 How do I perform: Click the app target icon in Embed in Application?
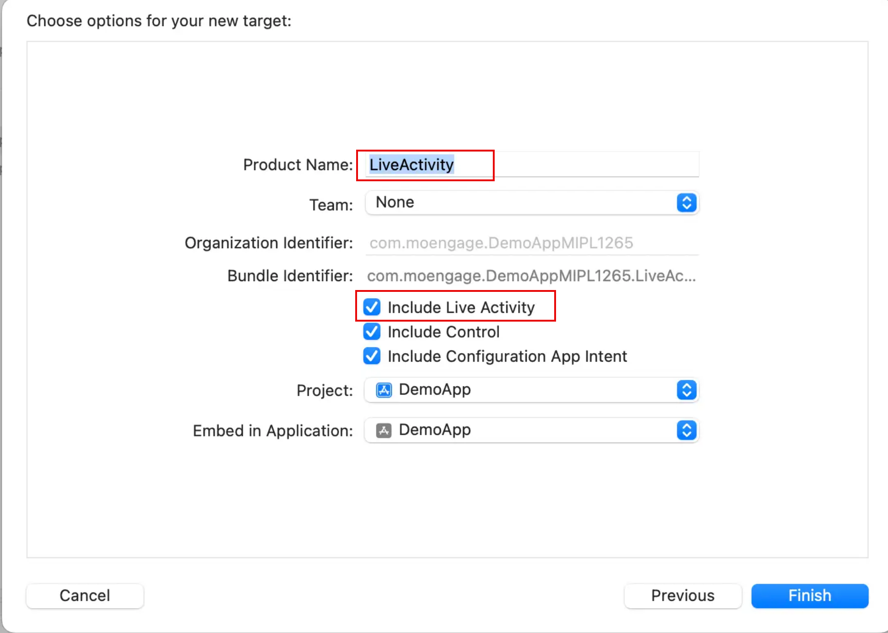click(384, 430)
